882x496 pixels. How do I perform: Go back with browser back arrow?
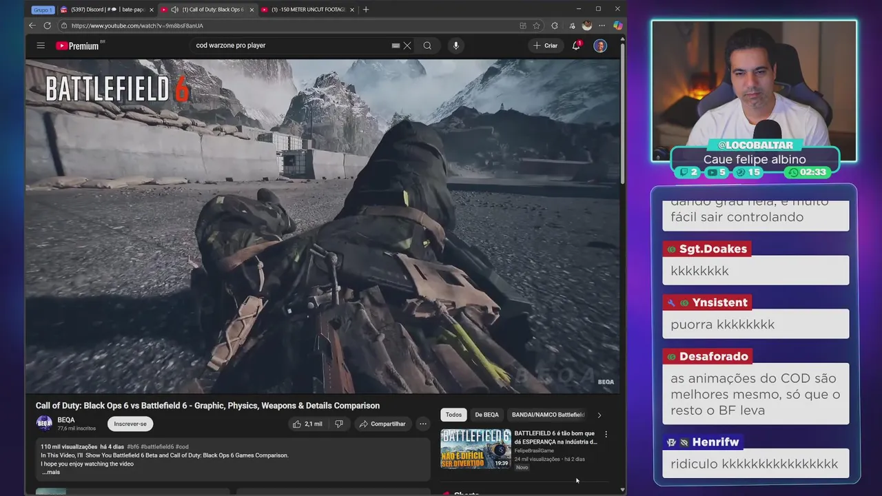[32, 25]
